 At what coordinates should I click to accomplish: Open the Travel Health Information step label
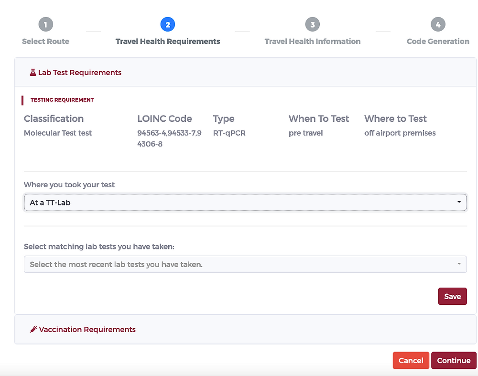[313, 42]
